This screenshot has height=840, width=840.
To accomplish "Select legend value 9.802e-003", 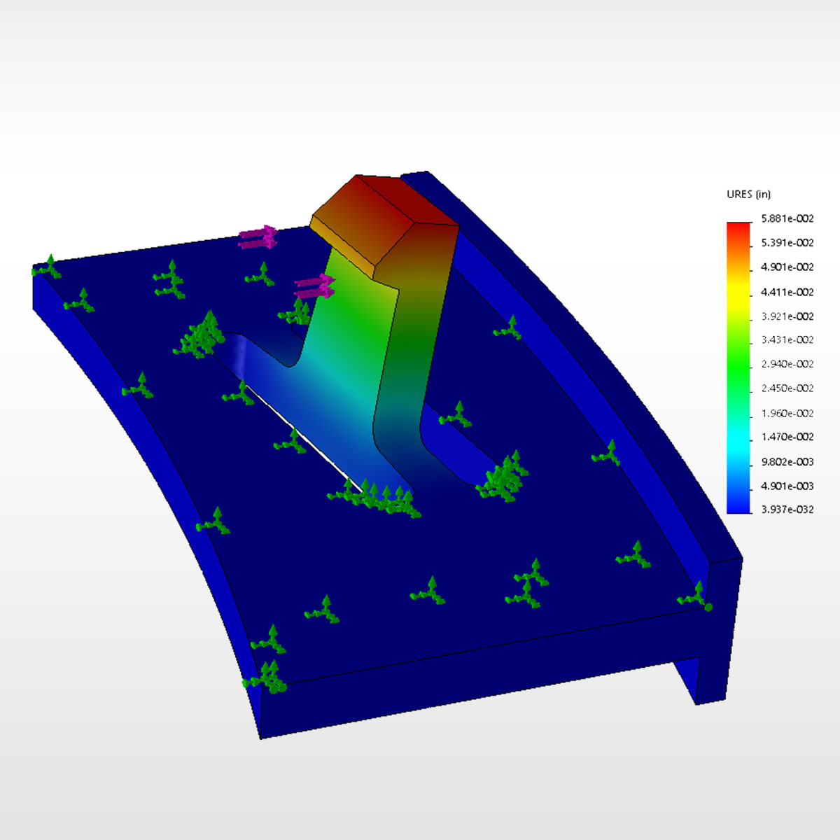I will [787, 462].
